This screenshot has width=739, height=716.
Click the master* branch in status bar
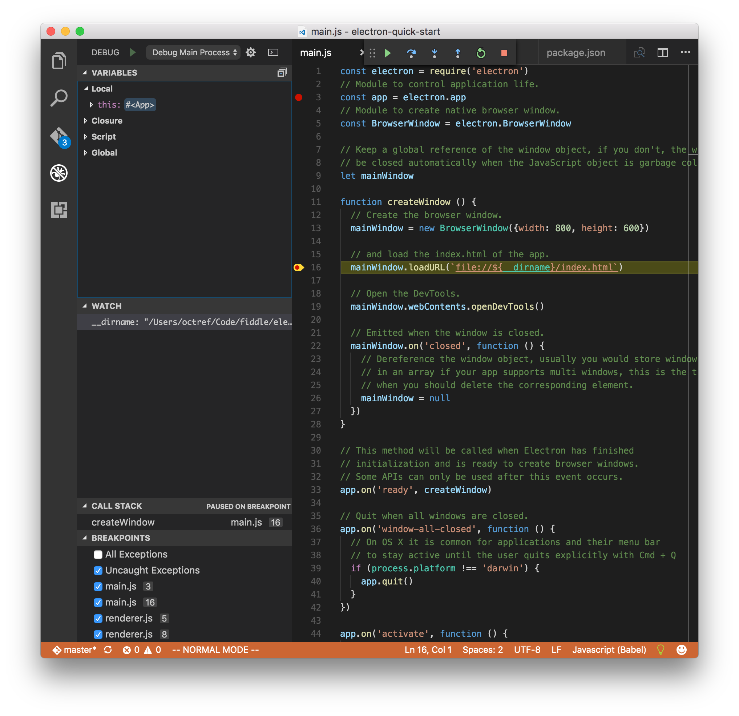click(x=74, y=649)
